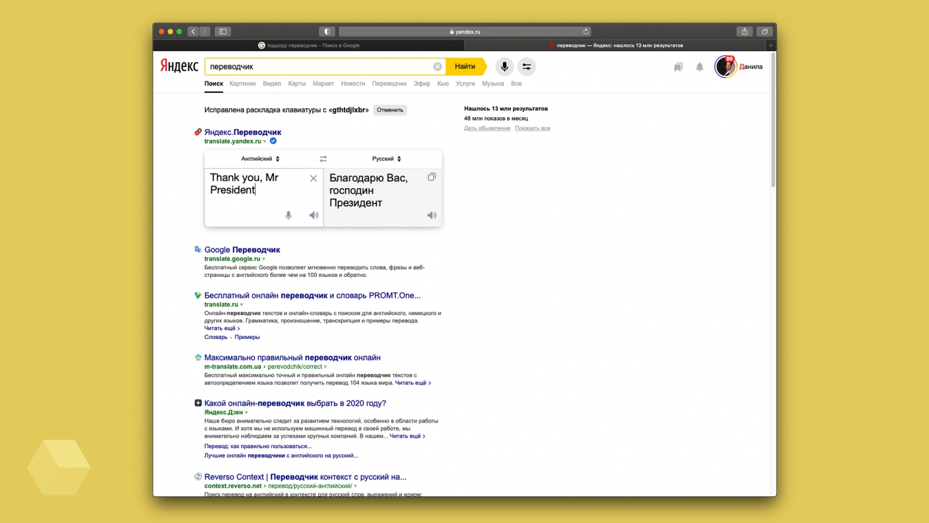Add a new tab with plus button
This screenshot has width=929, height=523.
770,45
